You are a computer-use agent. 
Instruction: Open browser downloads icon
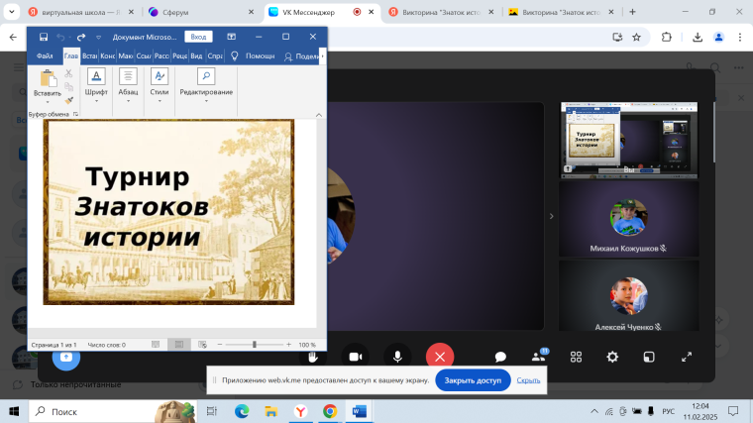point(698,37)
